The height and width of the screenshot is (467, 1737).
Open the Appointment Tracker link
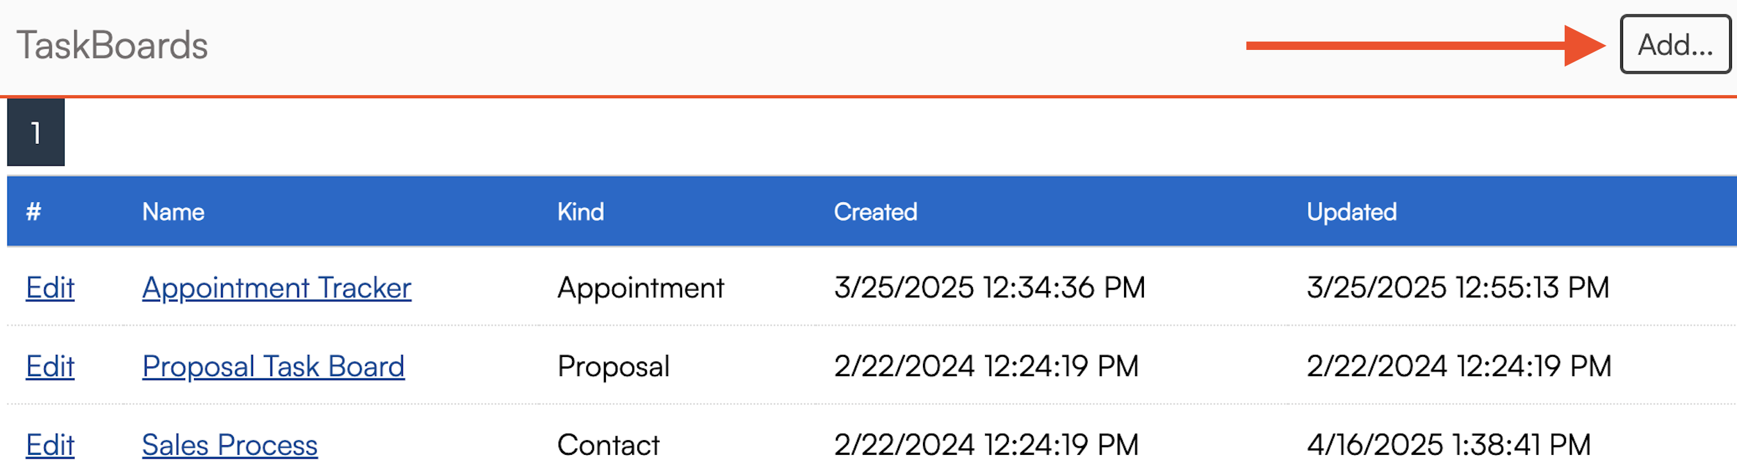tap(277, 289)
